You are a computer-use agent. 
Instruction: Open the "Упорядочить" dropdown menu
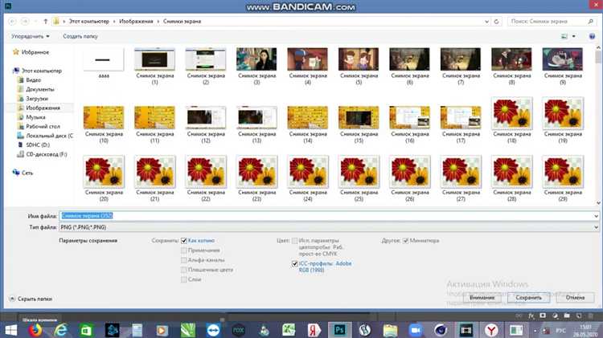(x=31, y=36)
